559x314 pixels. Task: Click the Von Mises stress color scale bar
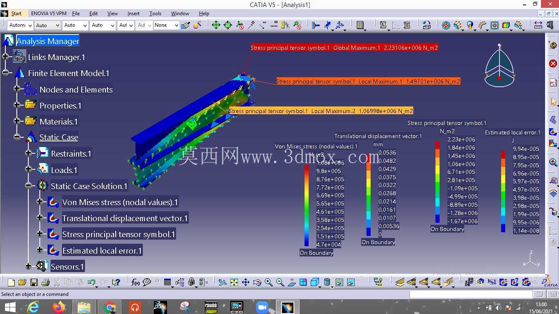click(x=307, y=205)
